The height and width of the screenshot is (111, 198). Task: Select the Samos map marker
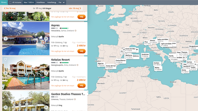coord(190,63)
